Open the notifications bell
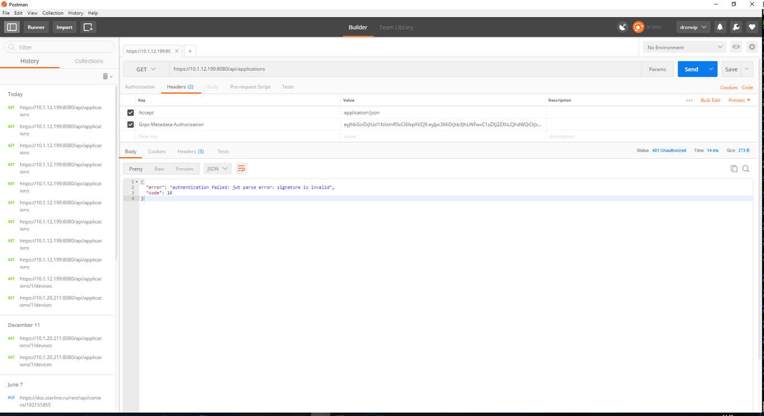Image resolution: width=764 pixels, height=416 pixels. [720, 27]
